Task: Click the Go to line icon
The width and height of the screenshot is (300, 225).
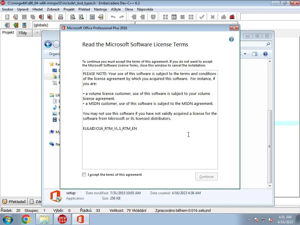Action: (101, 17)
